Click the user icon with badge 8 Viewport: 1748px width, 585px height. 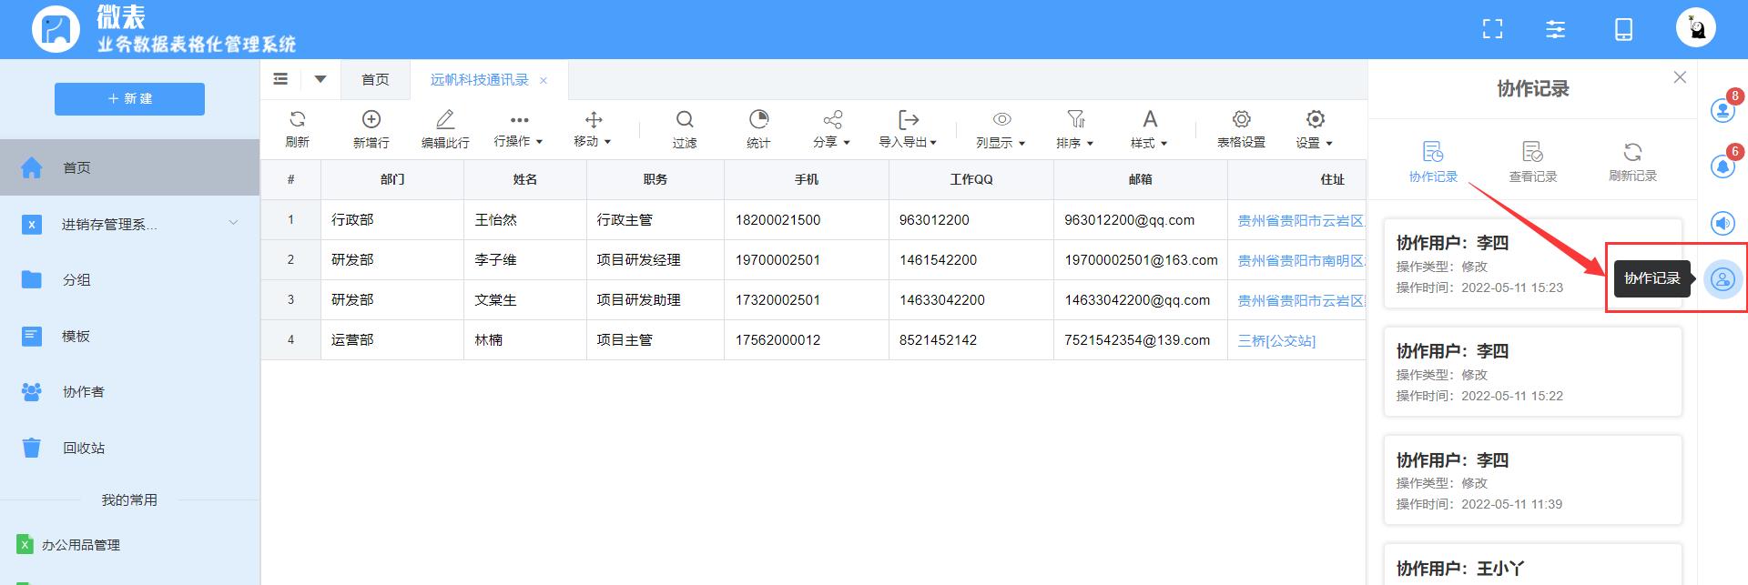click(x=1723, y=110)
